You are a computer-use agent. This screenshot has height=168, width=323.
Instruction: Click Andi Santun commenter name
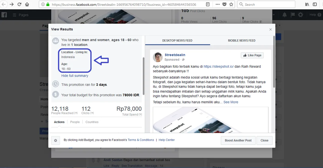(x=113, y=160)
